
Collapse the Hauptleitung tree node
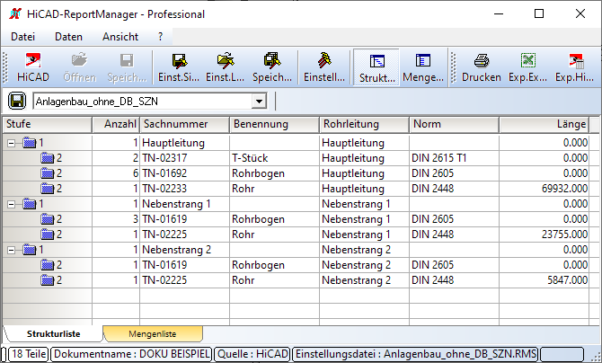(12, 143)
